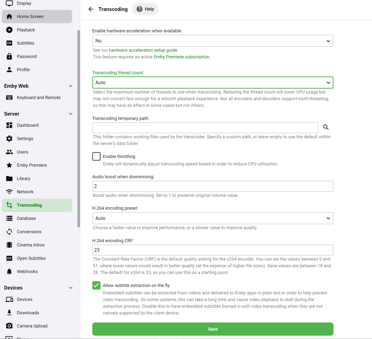Click the H.264 encoding CRF field
372x339 pixels.
[x=213, y=250]
